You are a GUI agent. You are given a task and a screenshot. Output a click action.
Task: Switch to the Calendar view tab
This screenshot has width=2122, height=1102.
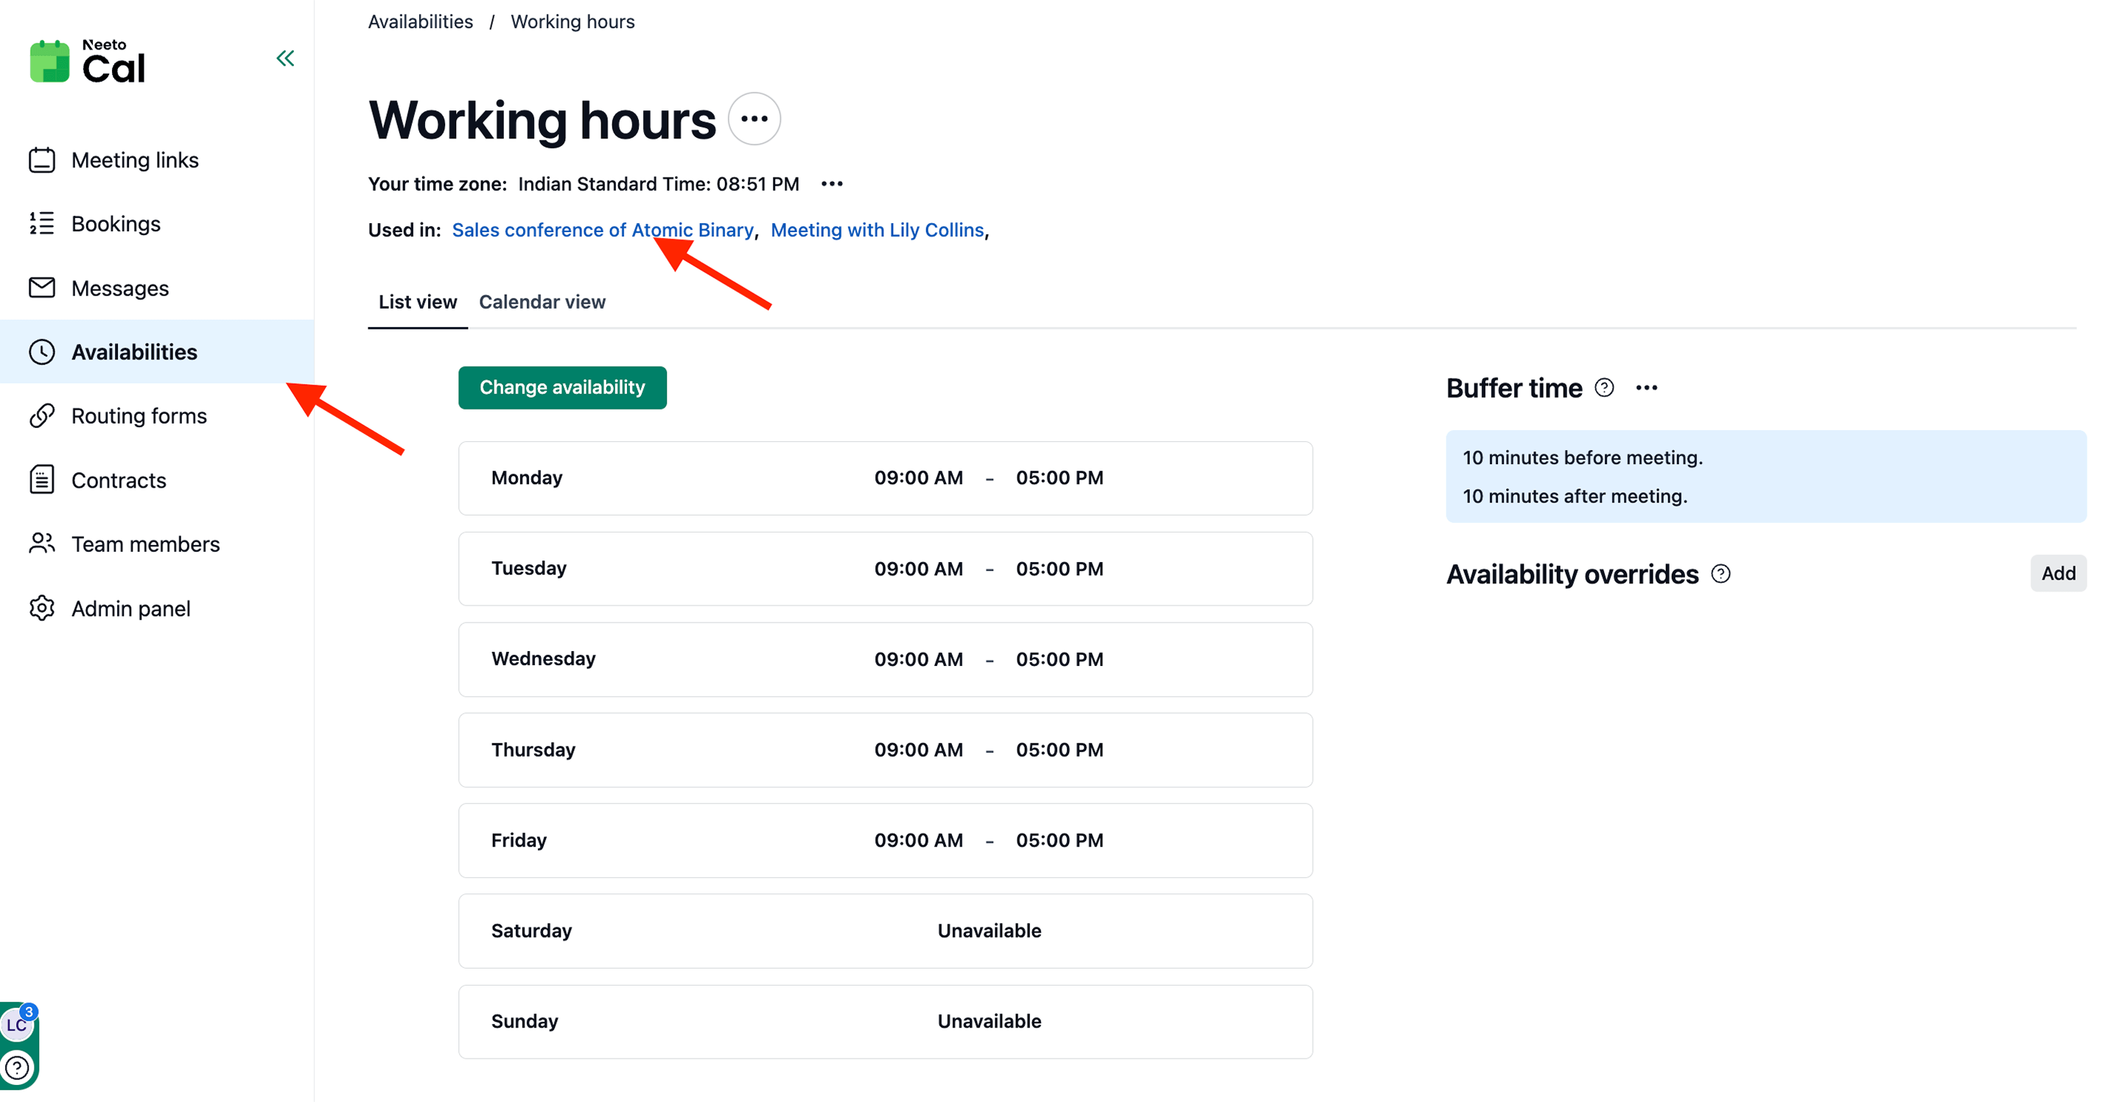click(542, 302)
